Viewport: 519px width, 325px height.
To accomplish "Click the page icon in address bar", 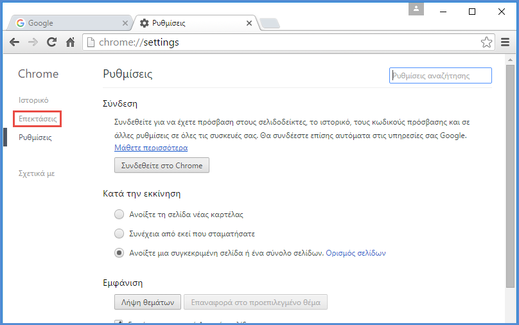I will (x=91, y=42).
